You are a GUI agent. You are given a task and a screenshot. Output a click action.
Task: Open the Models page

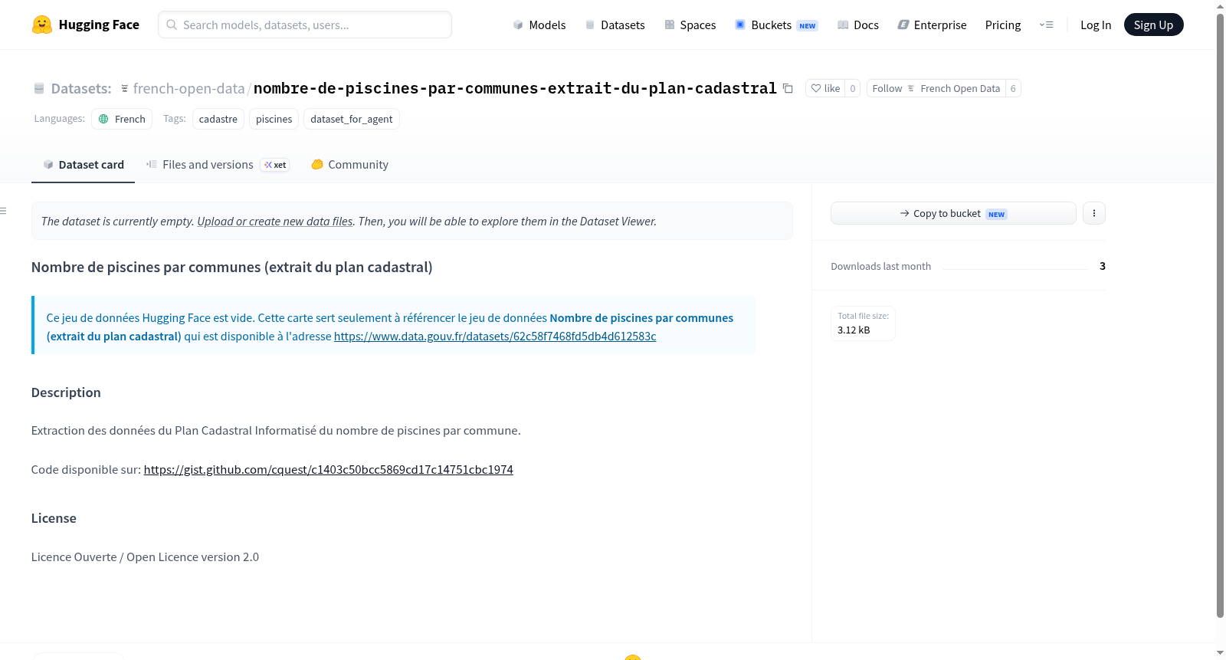coord(539,25)
